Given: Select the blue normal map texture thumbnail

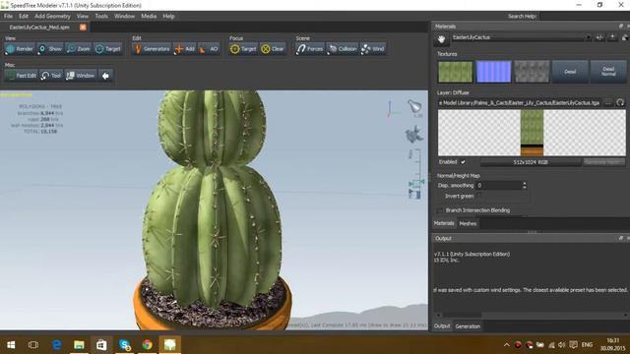Looking at the screenshot, I should pyautogui.click(x=493, y=72).
